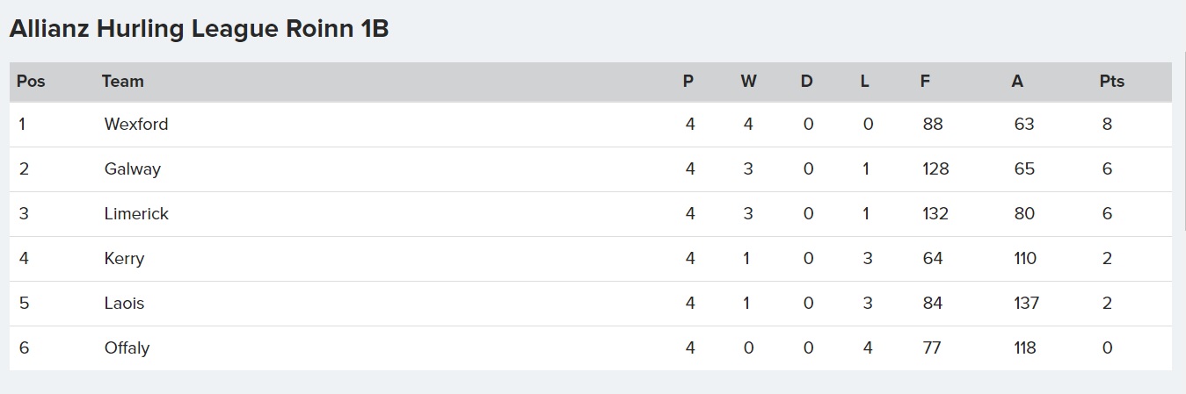Screen dimensions: 1186x394
Task: Click the D column header
Action: 806,81
